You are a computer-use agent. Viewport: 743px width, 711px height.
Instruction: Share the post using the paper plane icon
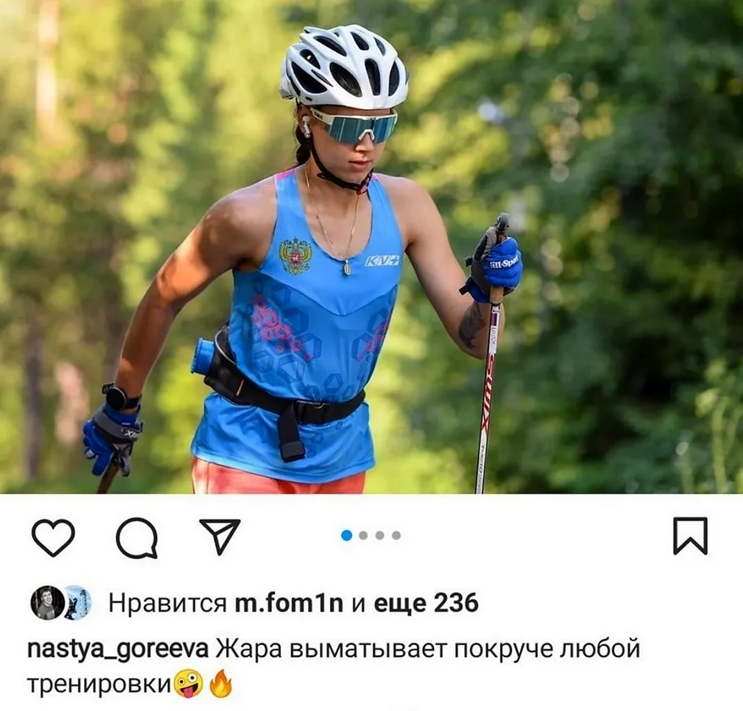click(219, 536)
